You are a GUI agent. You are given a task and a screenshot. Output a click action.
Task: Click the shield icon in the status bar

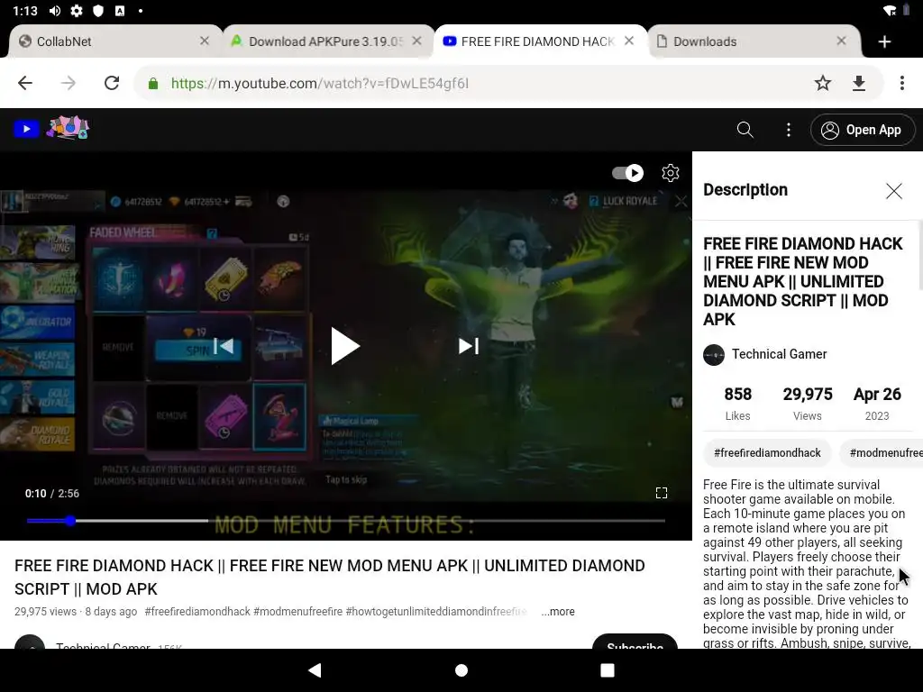(98, 11)
